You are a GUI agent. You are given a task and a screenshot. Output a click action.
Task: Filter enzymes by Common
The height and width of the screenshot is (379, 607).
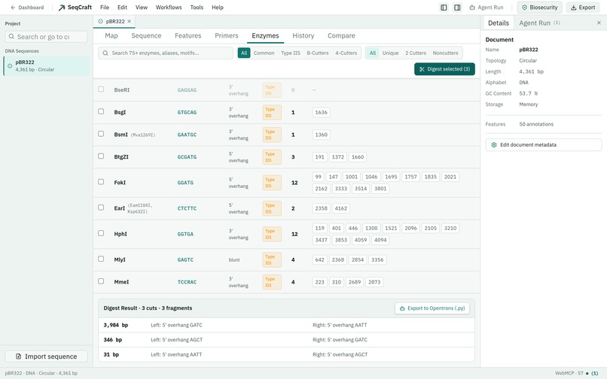(x=264, y=53)
